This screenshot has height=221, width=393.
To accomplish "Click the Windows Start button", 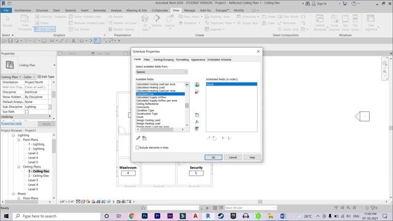I will (6, 216).
